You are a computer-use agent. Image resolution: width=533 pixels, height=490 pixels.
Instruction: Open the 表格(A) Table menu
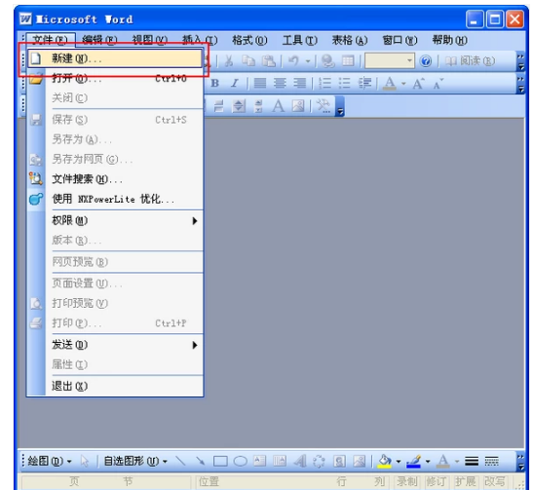(x=350, y=40)
